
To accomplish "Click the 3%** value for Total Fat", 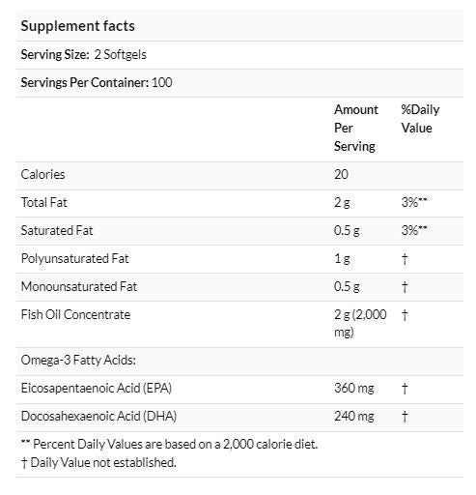I will click(x=414, y=203).
